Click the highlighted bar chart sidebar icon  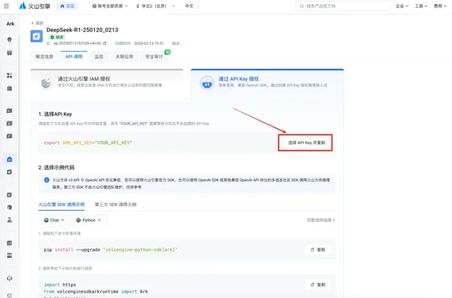(x=9, y=159)
